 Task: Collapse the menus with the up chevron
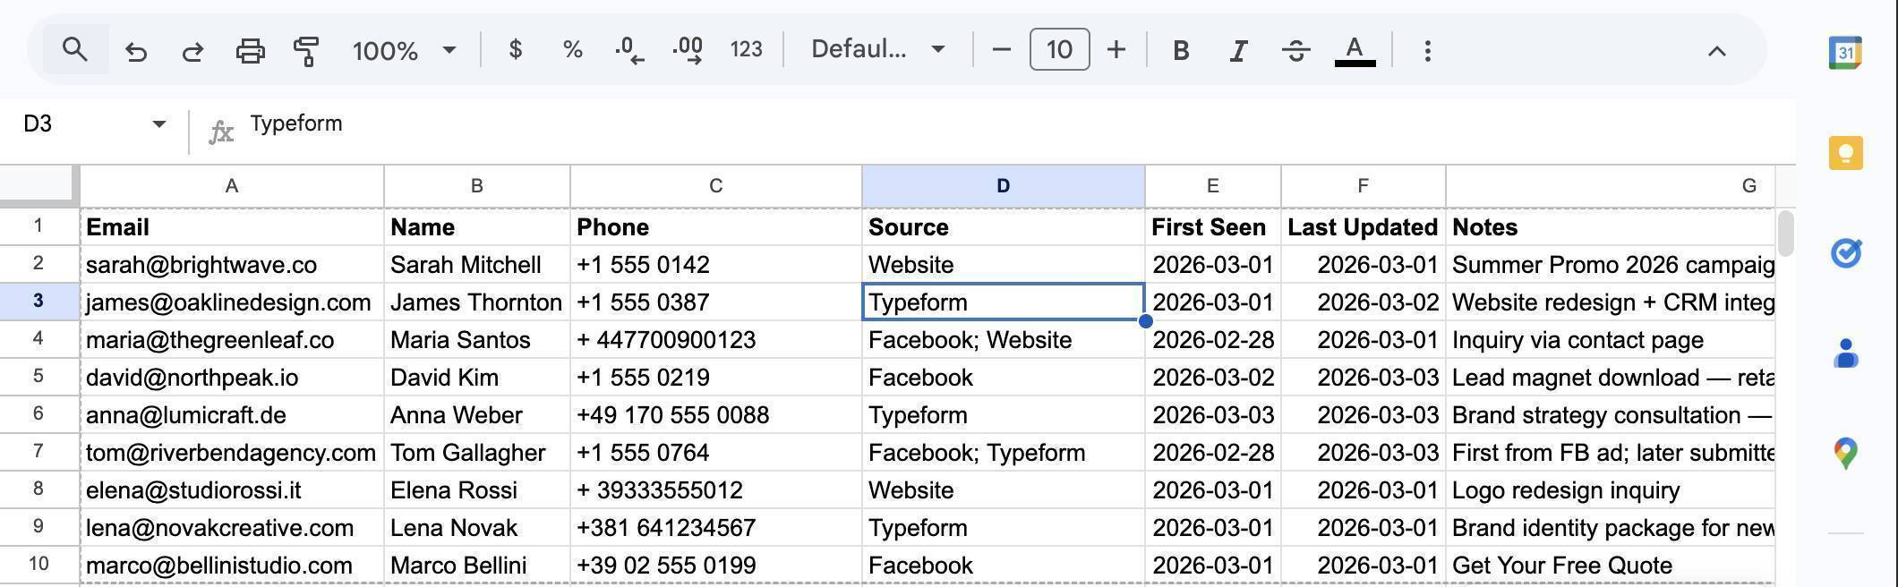tap(1716, 51)
